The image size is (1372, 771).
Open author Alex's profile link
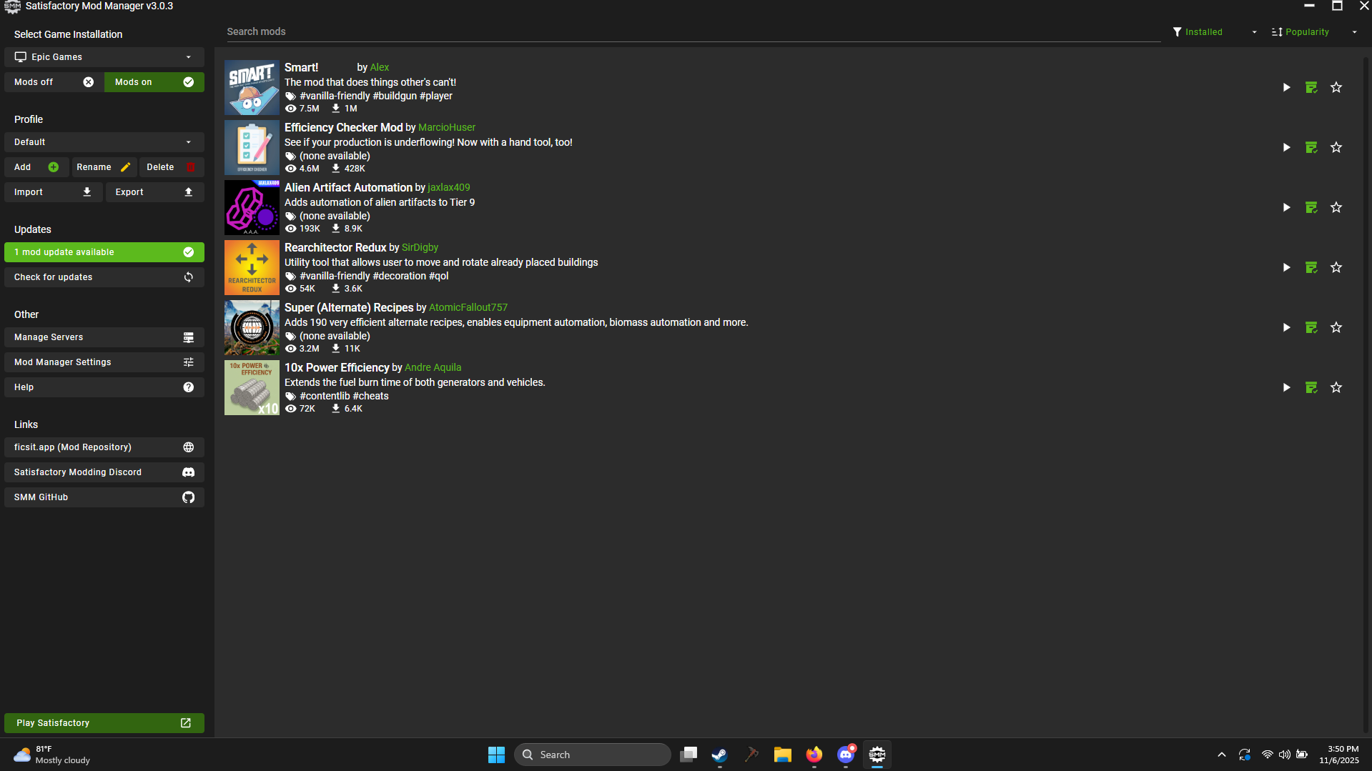pyautogui.click(x=380, y=67)
